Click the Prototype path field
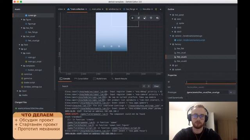The height and width of the screenshot is (140, 250). click(207, 93)
